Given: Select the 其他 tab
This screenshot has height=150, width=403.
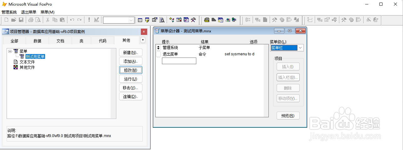Looking at the screenshot, I should click(x=126, y=40).
